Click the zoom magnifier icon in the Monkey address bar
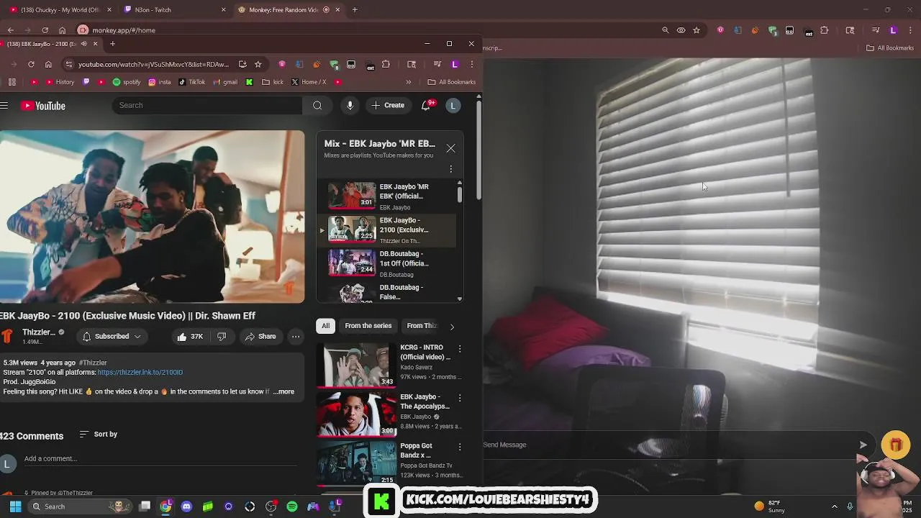This screenshot has height=518, width=921. pyautogui.click(x=666, y=30)
